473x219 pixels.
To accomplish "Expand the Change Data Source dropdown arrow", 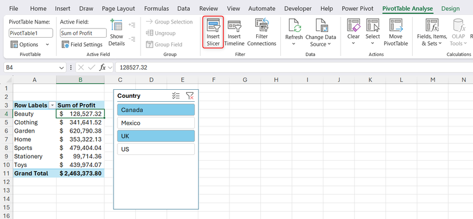I will (329, 44).
